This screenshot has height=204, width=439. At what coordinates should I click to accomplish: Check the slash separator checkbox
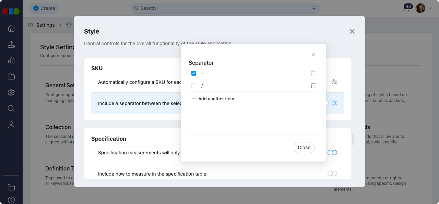(x=194, y=86)
